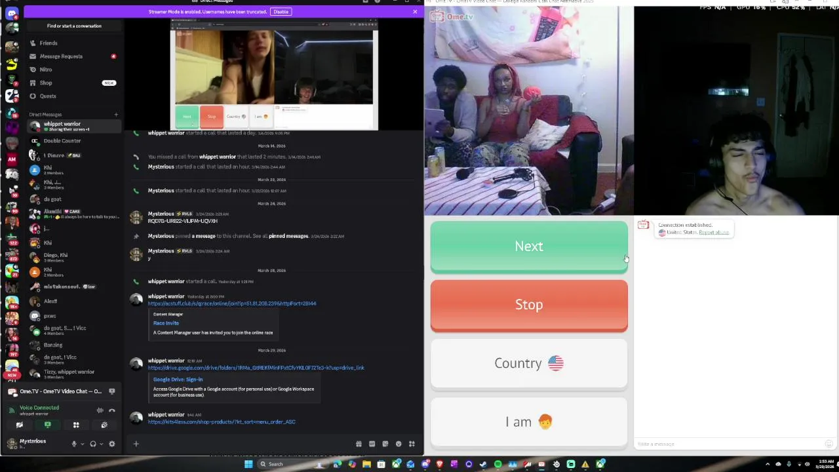Click shared screen stream preview thumbnail
The image size is (839, 472).
pos(274,74)
